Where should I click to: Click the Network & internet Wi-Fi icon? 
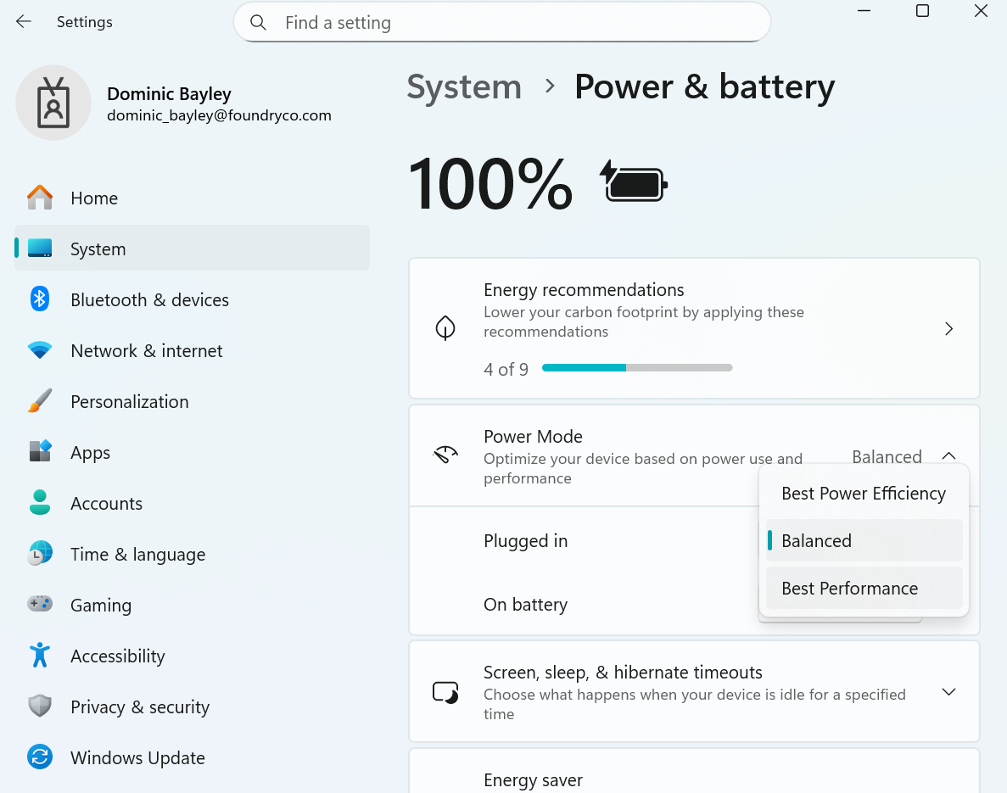click(x=40, y=350)
